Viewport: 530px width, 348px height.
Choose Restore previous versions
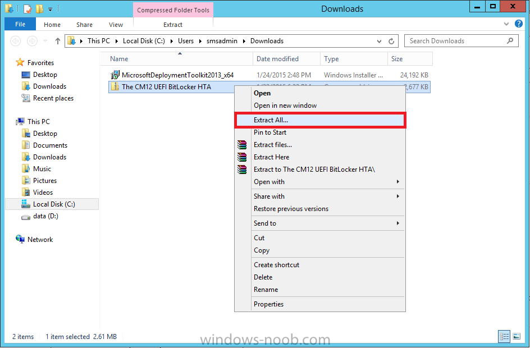tap(320, 209)
